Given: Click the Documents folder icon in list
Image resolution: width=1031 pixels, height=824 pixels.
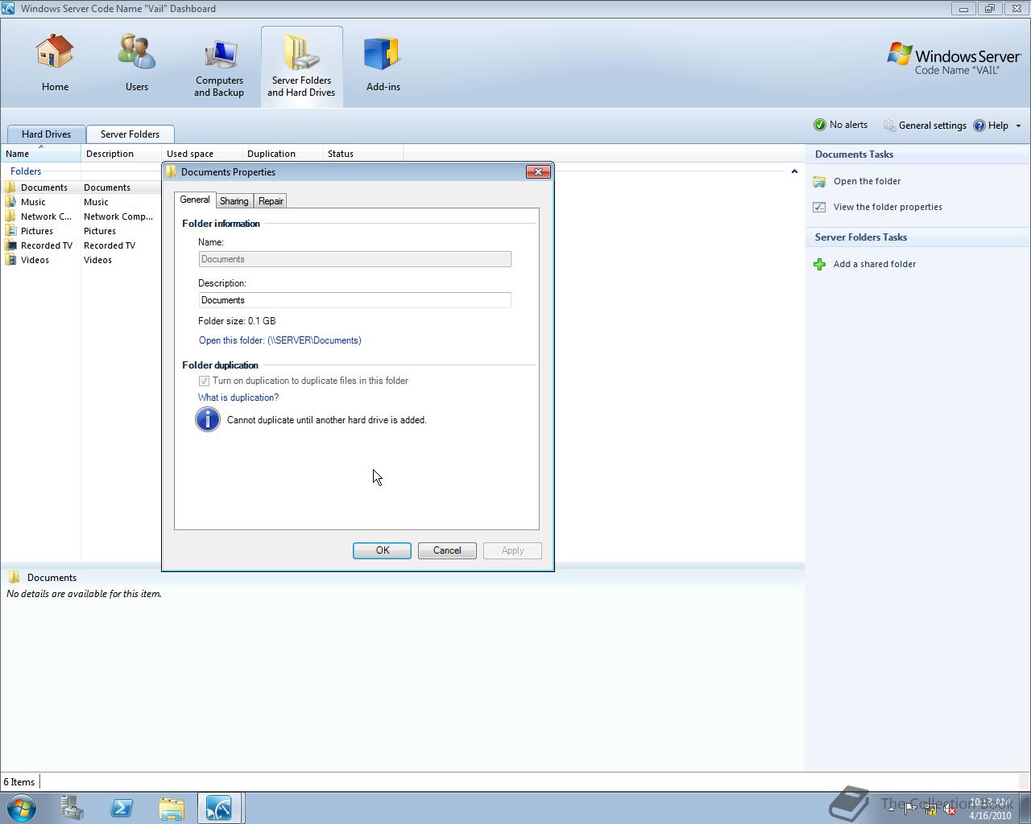Looking at the screenshot, I should [10, 187].
